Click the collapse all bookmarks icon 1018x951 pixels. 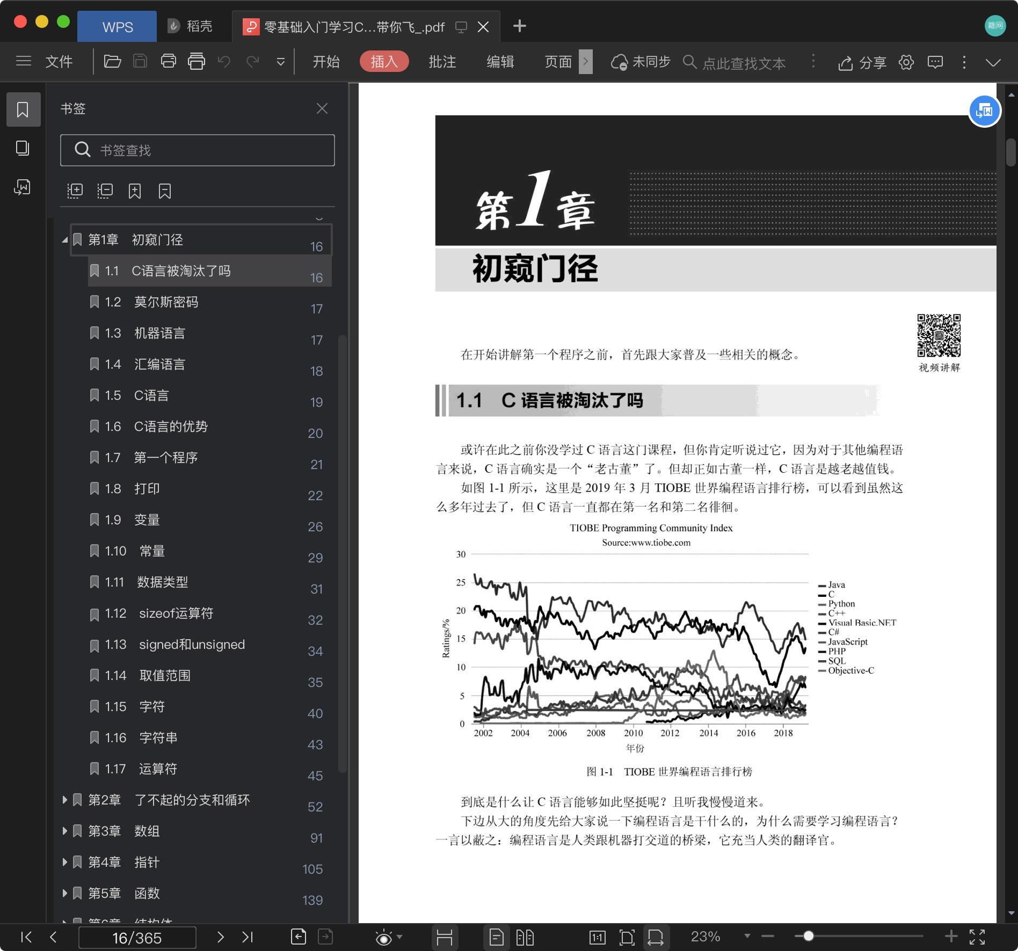tap(105, 191)
